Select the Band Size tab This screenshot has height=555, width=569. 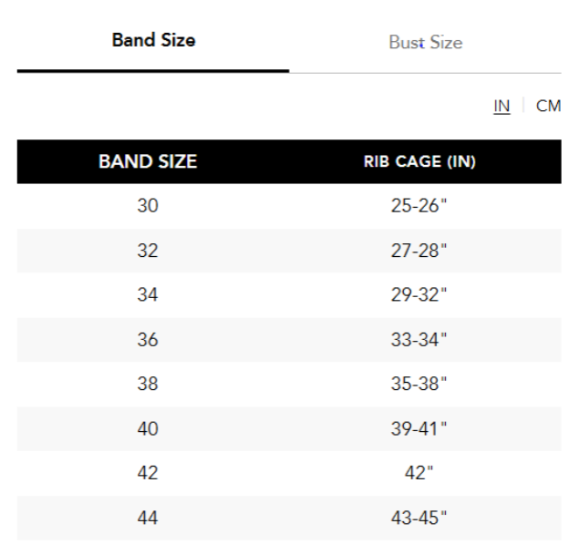click(x=153, y=42)
